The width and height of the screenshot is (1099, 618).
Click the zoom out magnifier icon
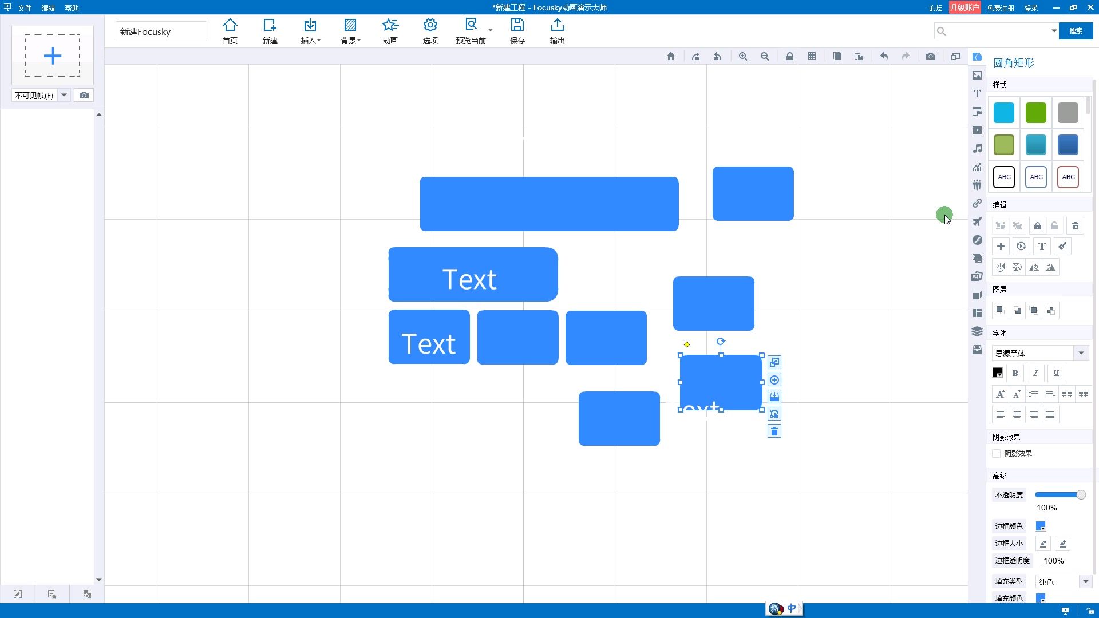pos(765,57)
